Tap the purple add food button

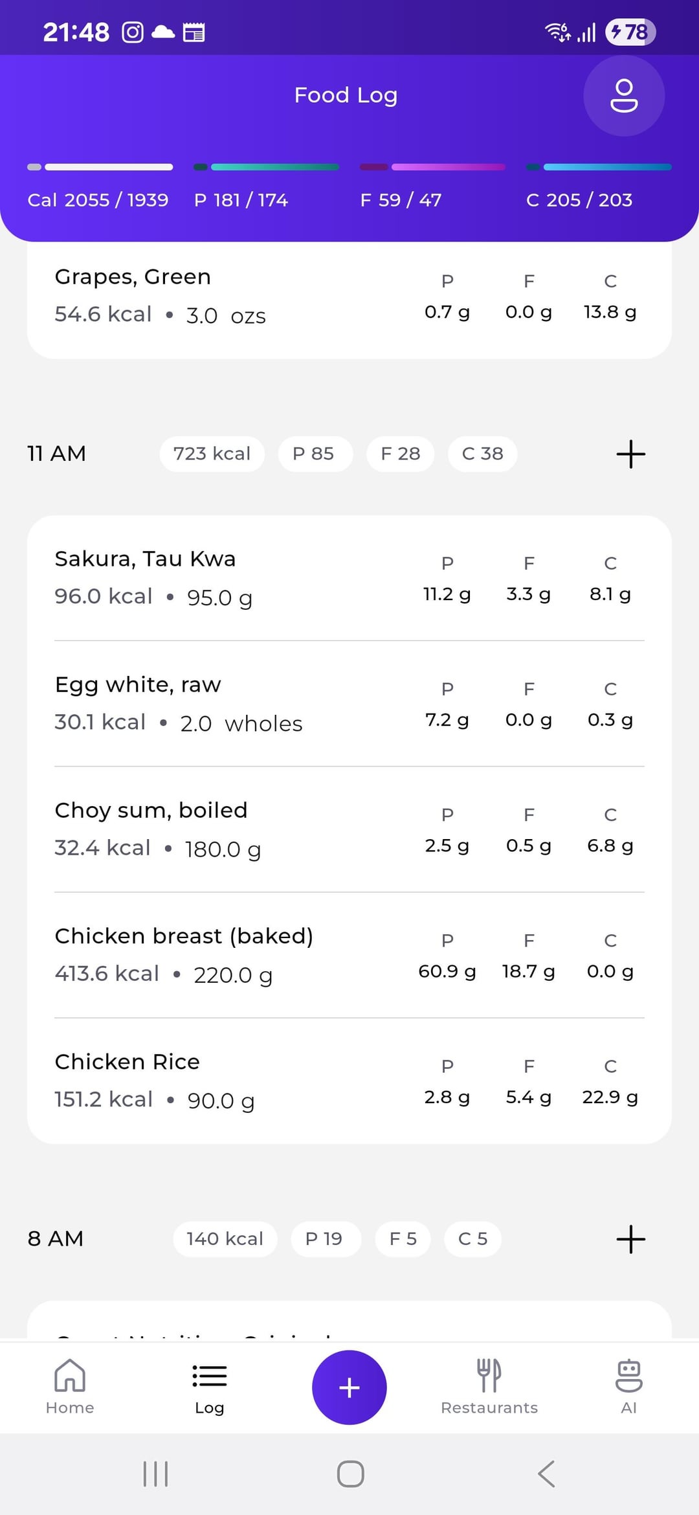(349, 1387)
